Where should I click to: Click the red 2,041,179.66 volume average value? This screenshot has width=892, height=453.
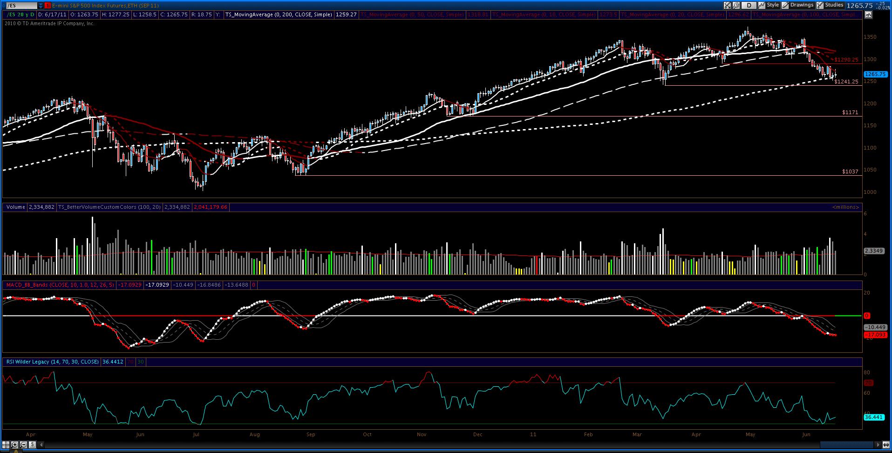211,207
